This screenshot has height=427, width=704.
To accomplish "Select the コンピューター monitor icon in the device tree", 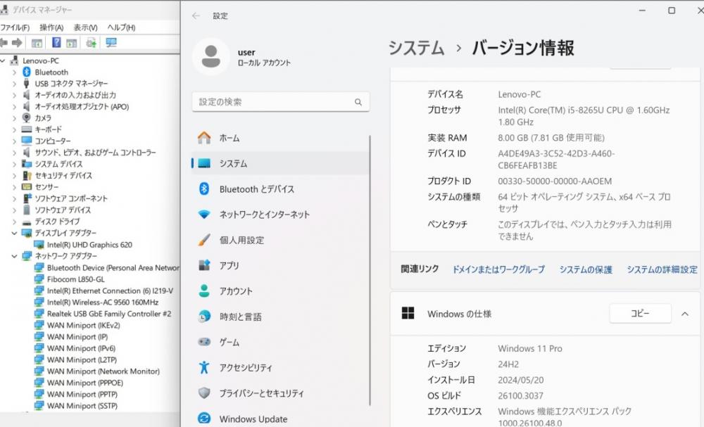I will click(27, 141).
